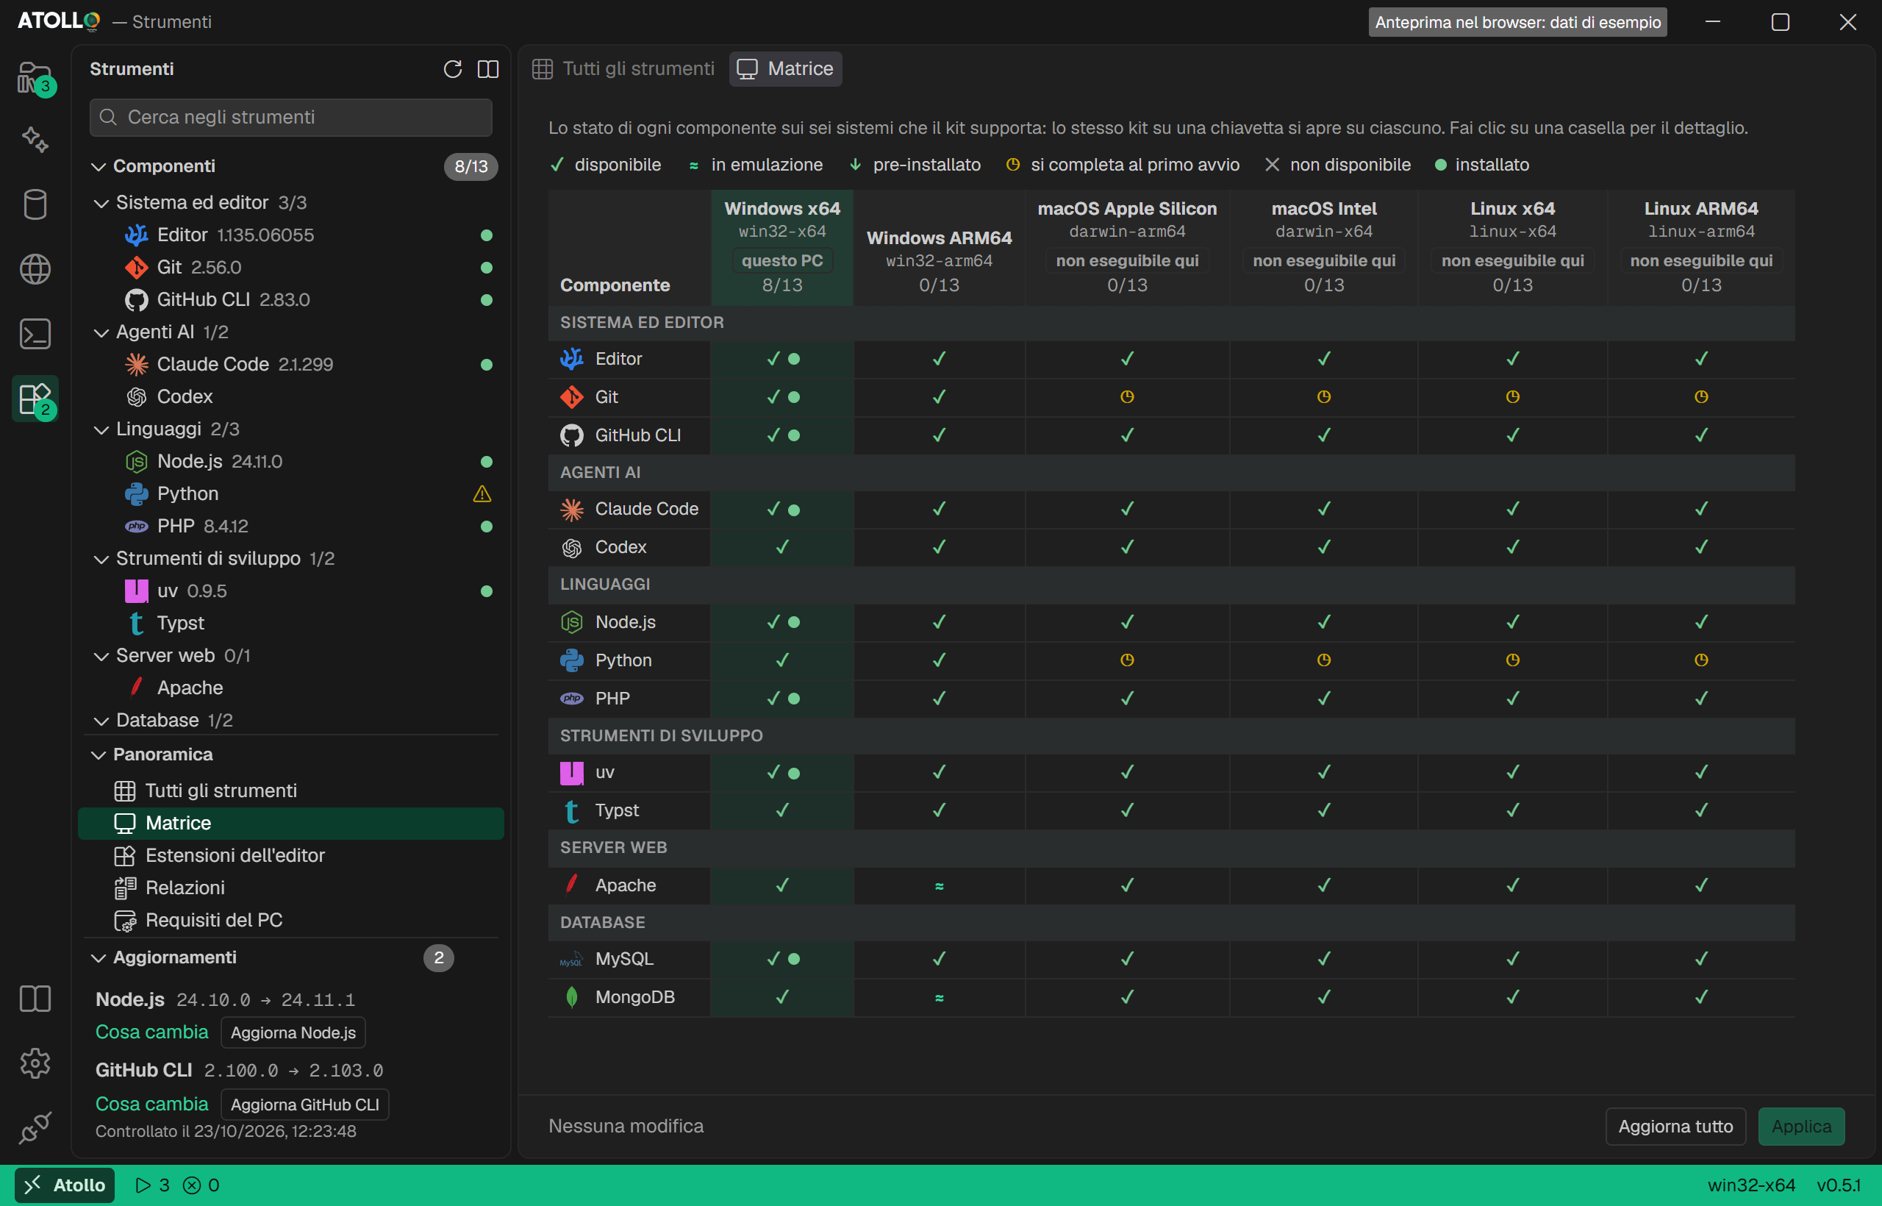Collapse the Strumenti di sviluppo group
Image resolution: width=1882 pixels, height=1206 pixels.
pyautogui.click(x=101, y=558)
